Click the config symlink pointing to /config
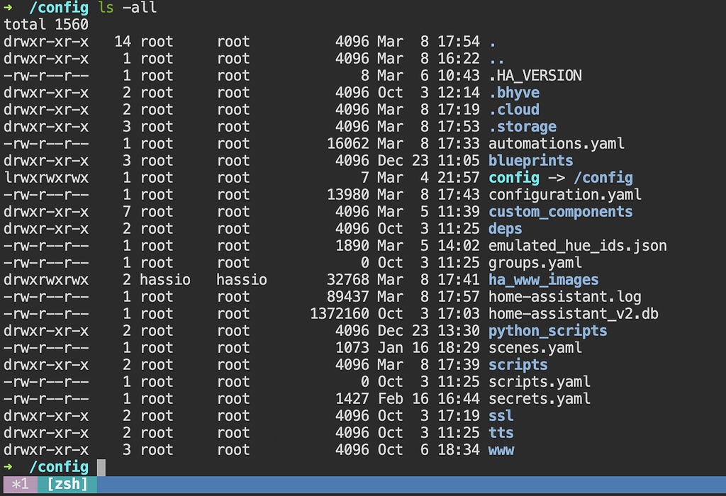The width and height of the screenshot is (726, 496). click(x=514, y=177)
